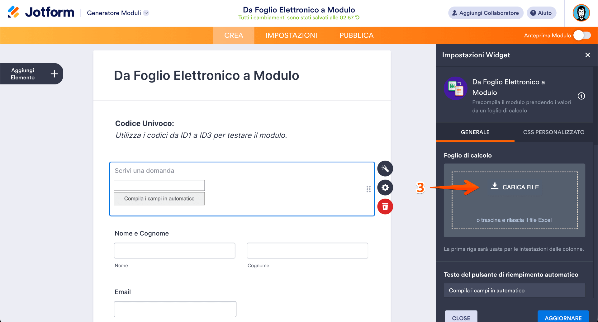
Task: Open field properties gear icon
Action: point(385,188)
